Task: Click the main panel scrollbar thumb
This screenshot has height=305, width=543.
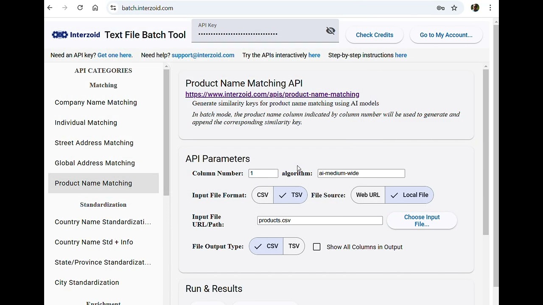Action: pos(486,152)
